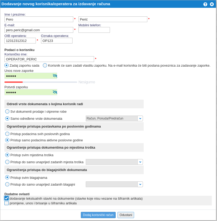Select 'Zadaj zaporku sada' option
Screen dimensions: 217x221
pyautogui.click(x=6, y=65)
